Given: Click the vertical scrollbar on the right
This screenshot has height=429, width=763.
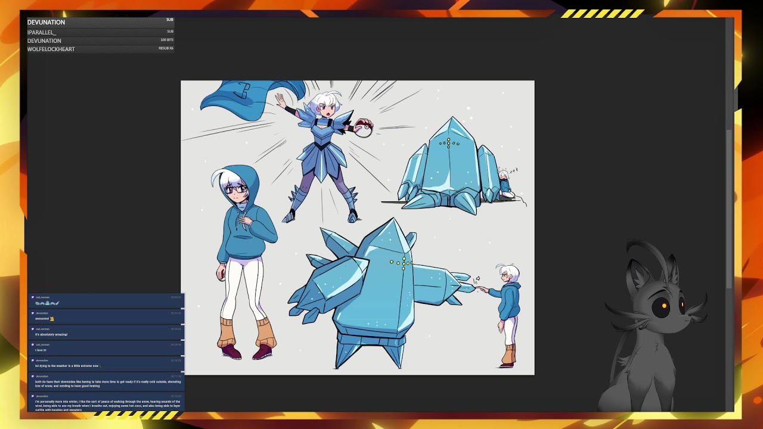Looking at the screenshot, I should (730, 209).
